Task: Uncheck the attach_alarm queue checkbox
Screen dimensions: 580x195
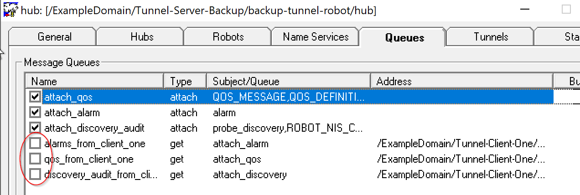Action: click(35, 113)
